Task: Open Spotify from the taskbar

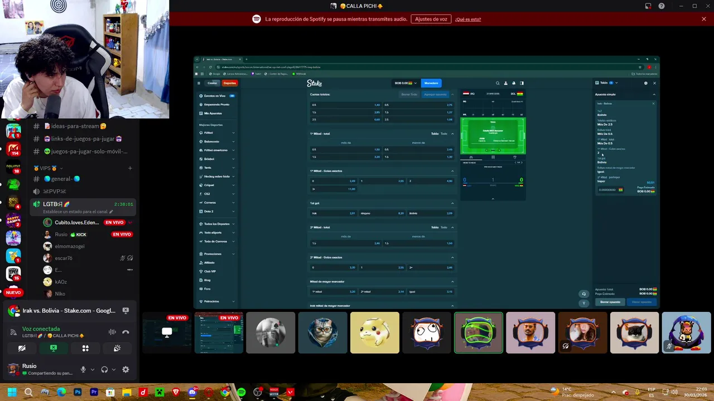Action: click(x=241, y=392)
